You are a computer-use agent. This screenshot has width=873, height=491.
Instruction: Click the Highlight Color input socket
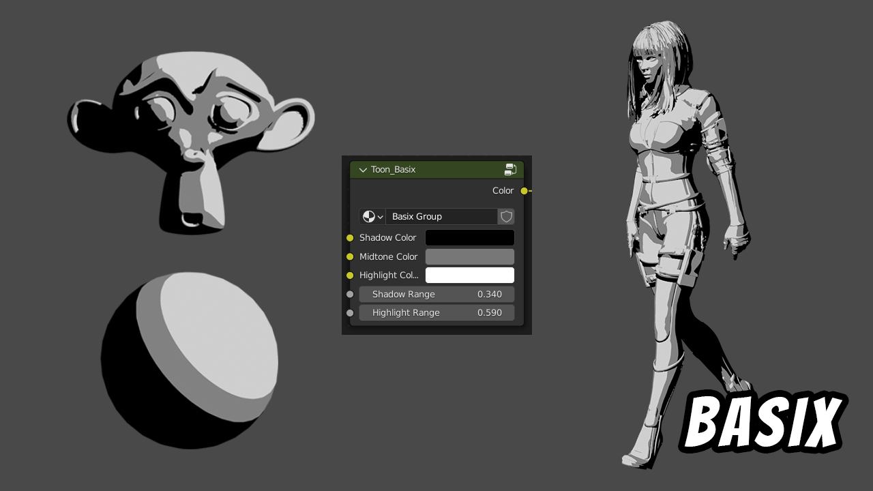click(x=350, y=275)
